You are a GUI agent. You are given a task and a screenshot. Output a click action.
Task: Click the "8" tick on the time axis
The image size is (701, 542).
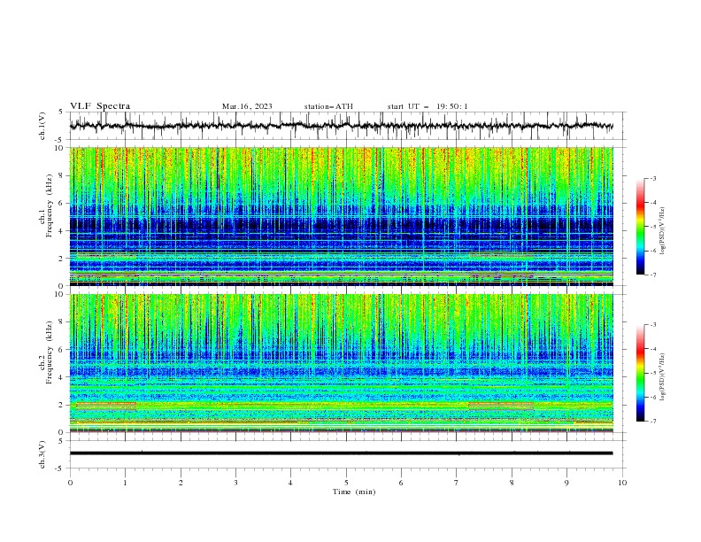(x=512, y=483)
